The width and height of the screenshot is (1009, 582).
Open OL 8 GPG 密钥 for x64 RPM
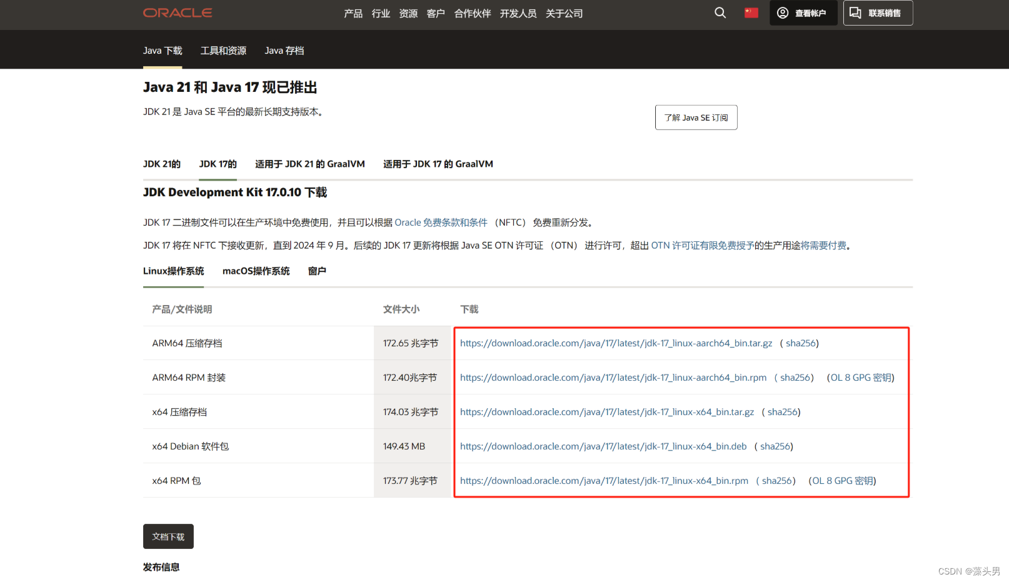(x=843, y=481)
